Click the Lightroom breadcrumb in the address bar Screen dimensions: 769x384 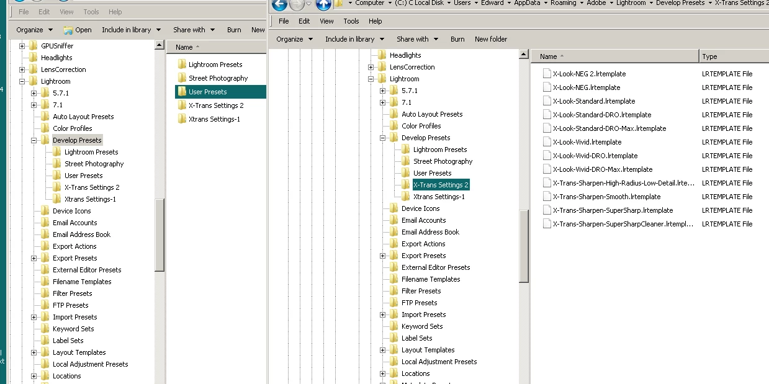point(631,3)
